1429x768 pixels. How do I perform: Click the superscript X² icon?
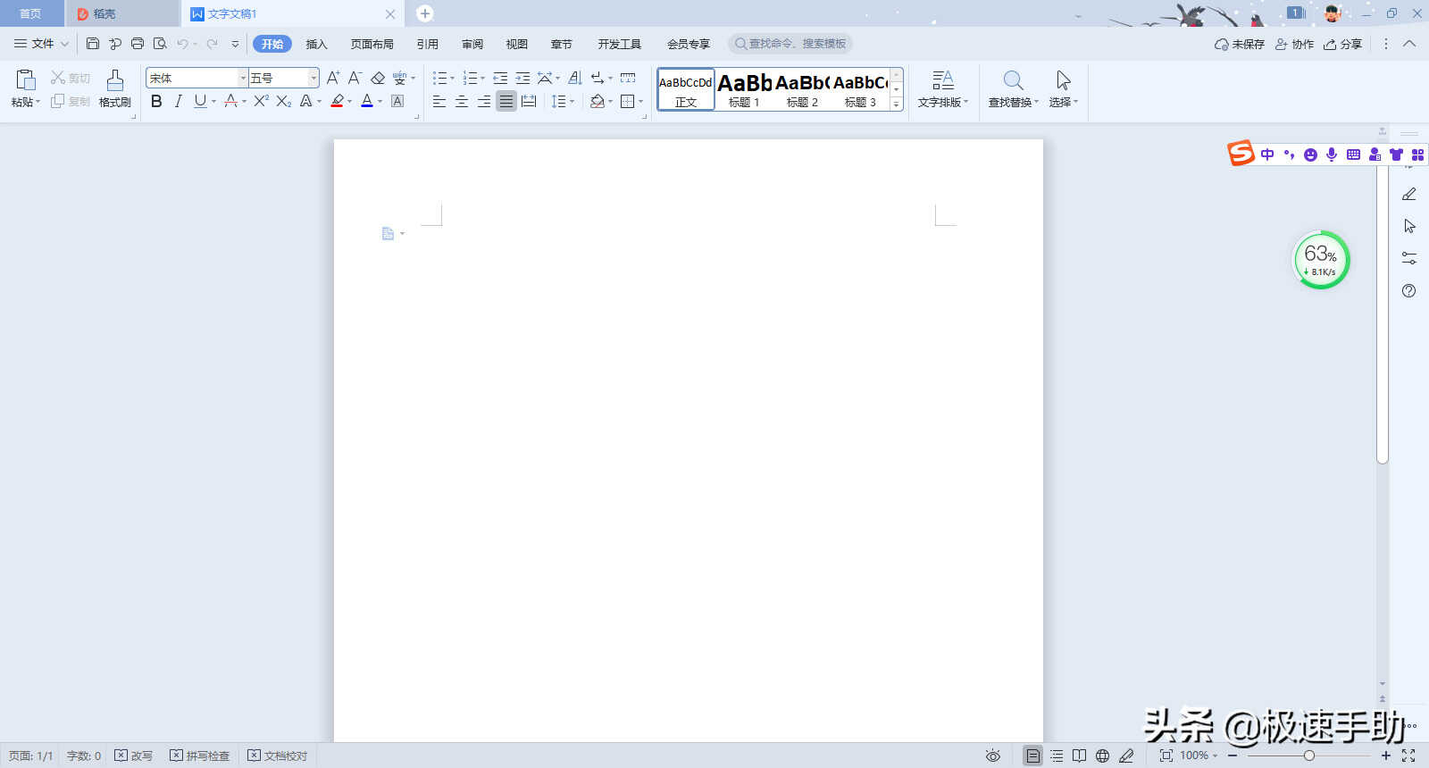261,102
